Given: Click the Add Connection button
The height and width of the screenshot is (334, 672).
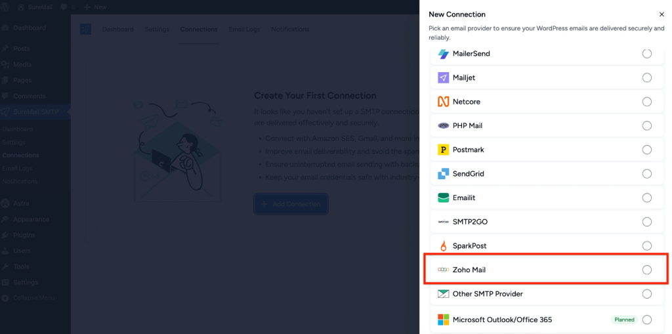Looking at the screenshot, I should coord(291,204).
